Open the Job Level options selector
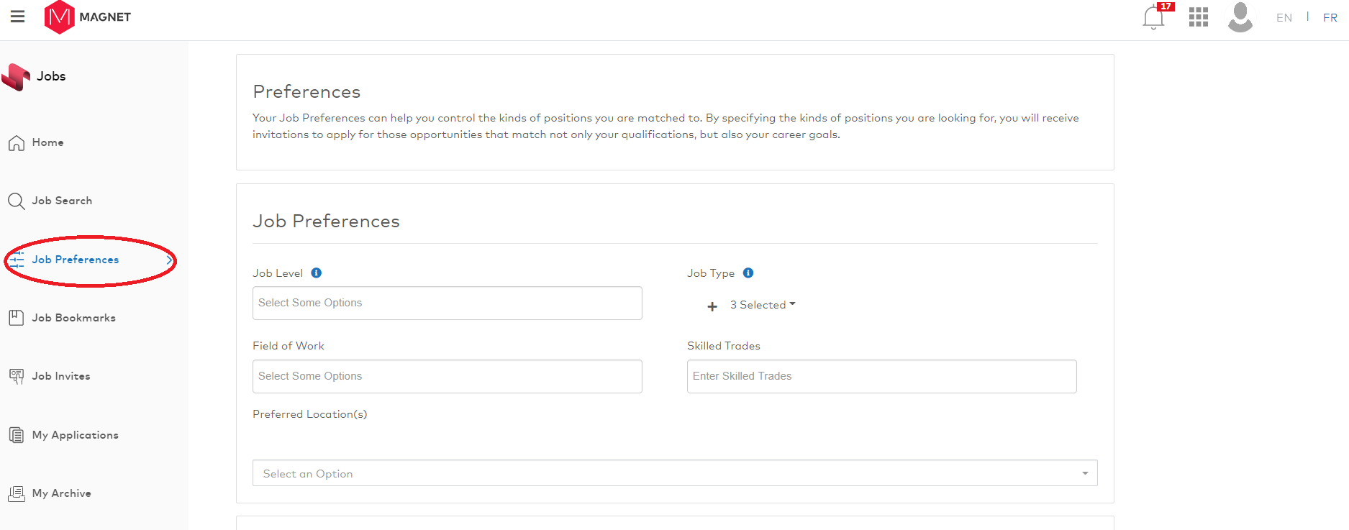 pos(447,303)
